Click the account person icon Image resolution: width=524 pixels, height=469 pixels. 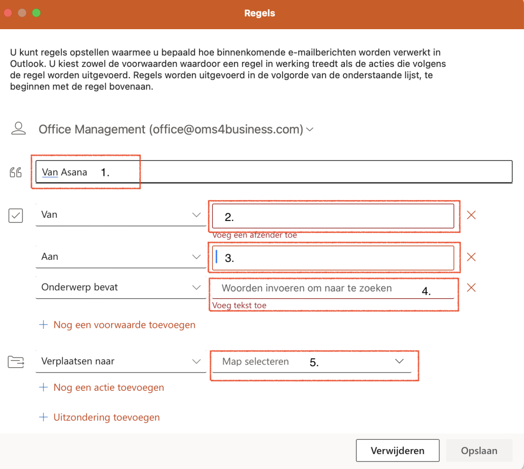click(18, 129)
